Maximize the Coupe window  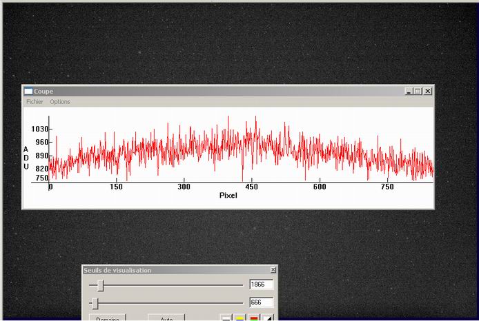[418, 91]
